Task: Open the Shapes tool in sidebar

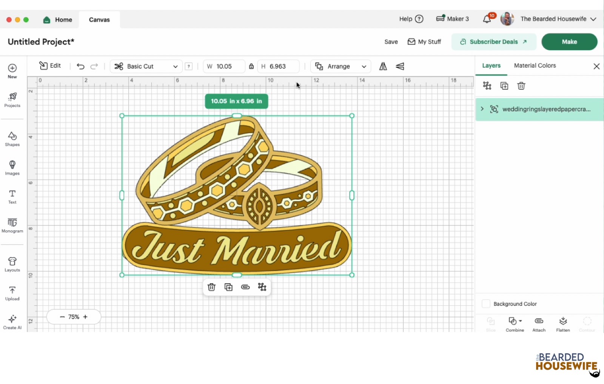Action: coord(12,139)
